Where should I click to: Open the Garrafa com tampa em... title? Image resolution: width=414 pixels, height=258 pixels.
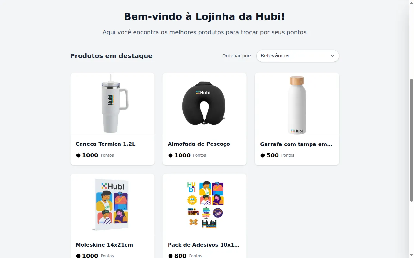296,144
